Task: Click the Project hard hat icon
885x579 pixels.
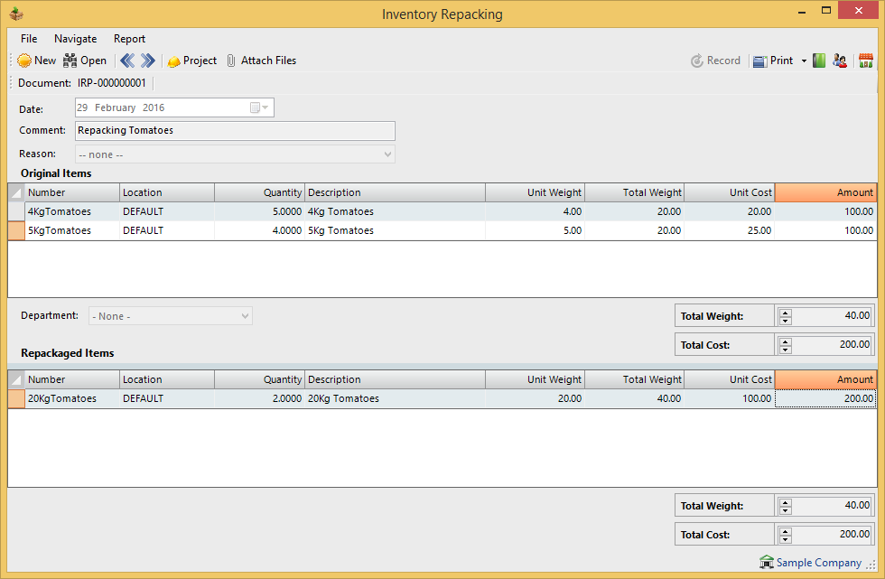Action: coord(174,61)
